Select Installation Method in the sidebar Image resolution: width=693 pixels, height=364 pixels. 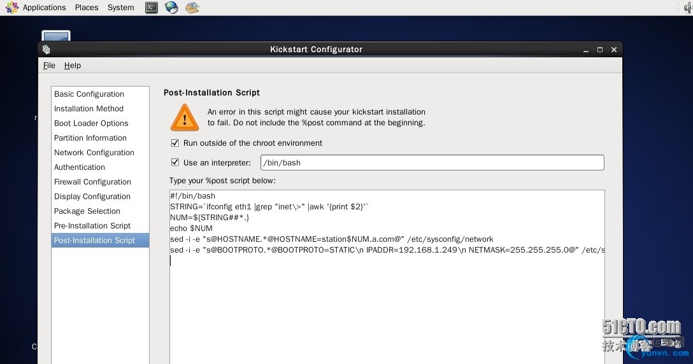tap(101, 109)
